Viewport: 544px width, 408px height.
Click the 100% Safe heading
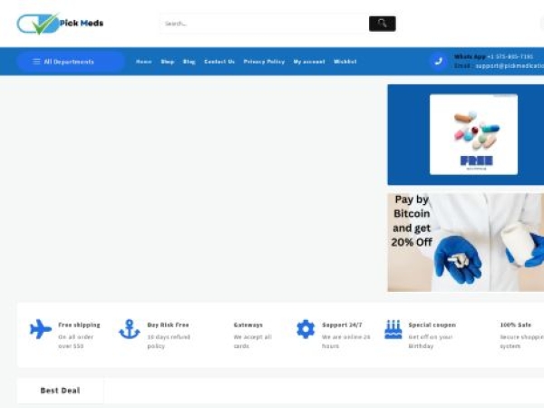click(516, 325)
